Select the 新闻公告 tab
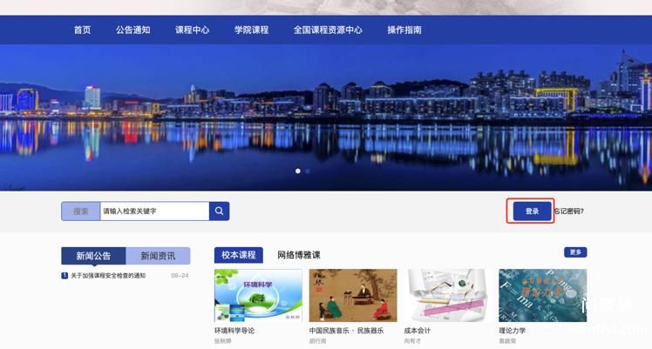The height and width of the screenshot is (349, 652). (93, 256)
